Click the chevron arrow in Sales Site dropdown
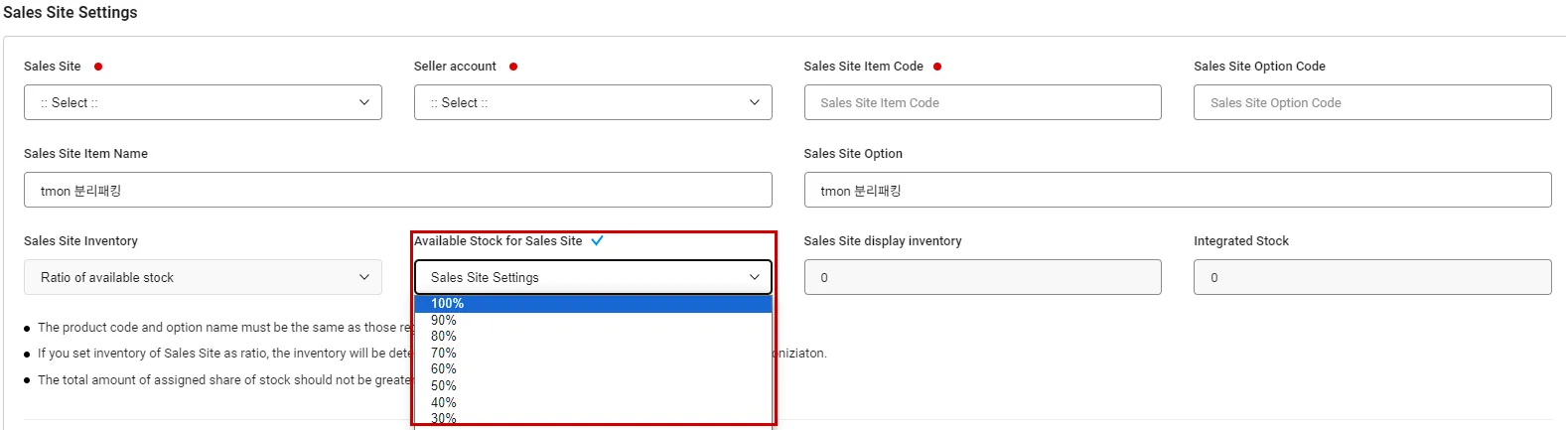 coord(363,102)
